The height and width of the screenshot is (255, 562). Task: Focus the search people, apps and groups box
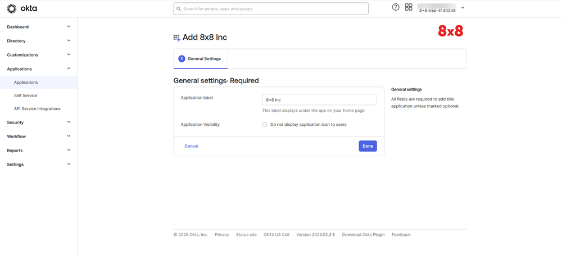[x=271, y=8]
